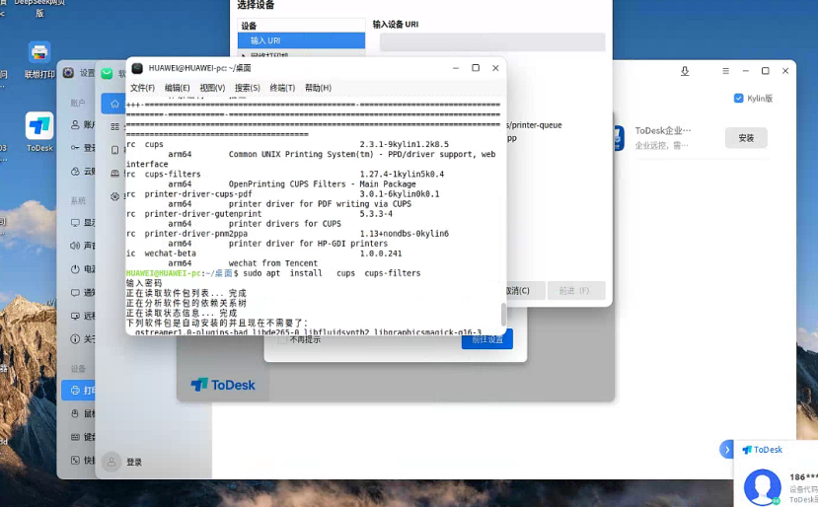Image resolution: width=818 pixels, height=507 pixels.
Task: Expand the 网络打印机 tree item
Action: (244, 56)
